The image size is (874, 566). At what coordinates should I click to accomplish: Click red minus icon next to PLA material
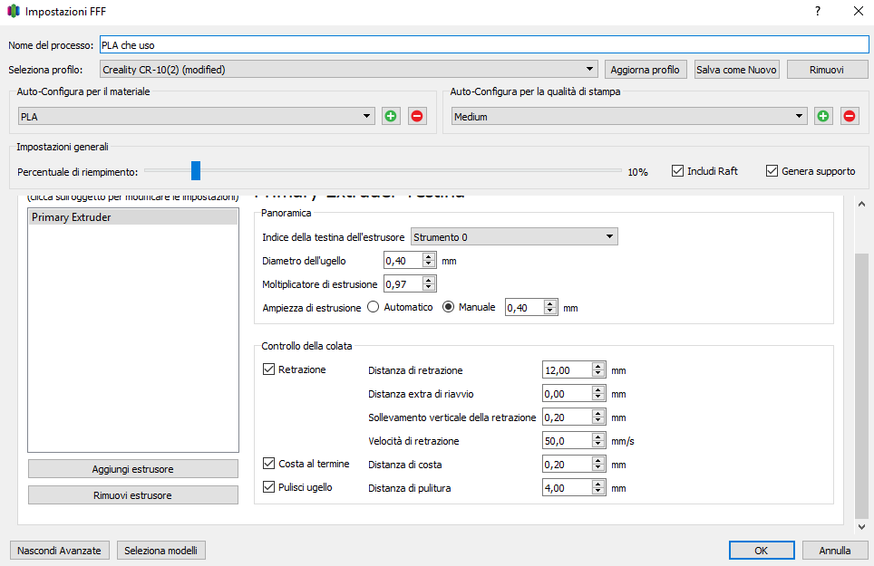416,116
